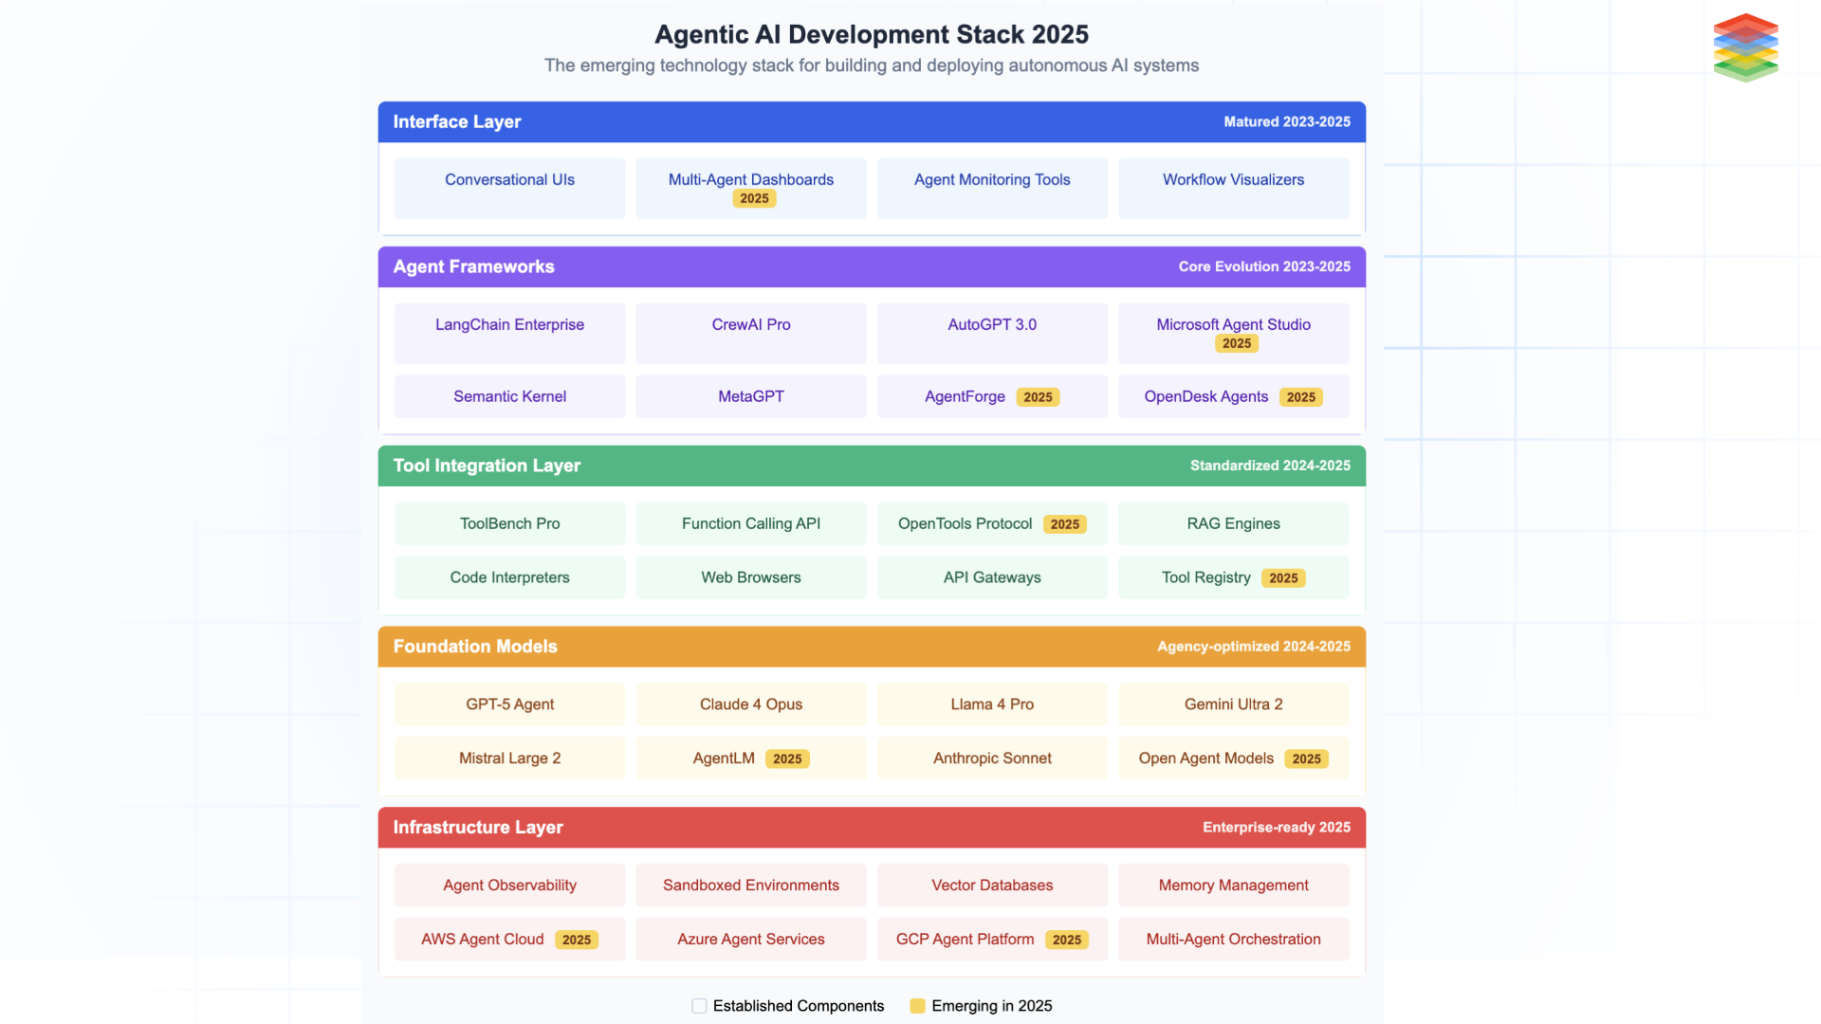This screenshot has width=1821, height=1024.
Task: Click the GPT-5 Agent button
Action: [x=509, y=704]
